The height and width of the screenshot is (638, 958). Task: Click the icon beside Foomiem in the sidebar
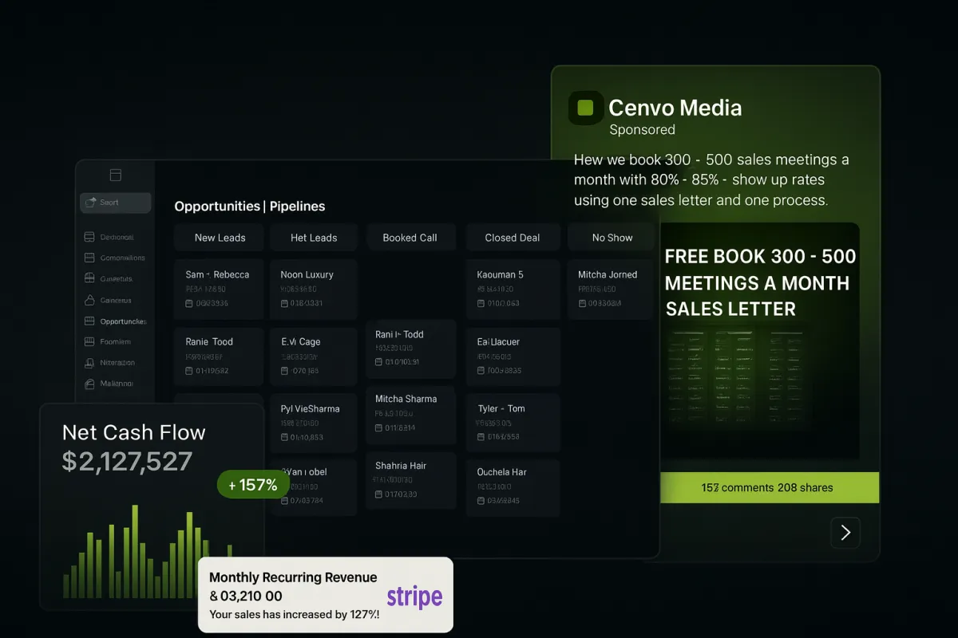coord(89,341)
